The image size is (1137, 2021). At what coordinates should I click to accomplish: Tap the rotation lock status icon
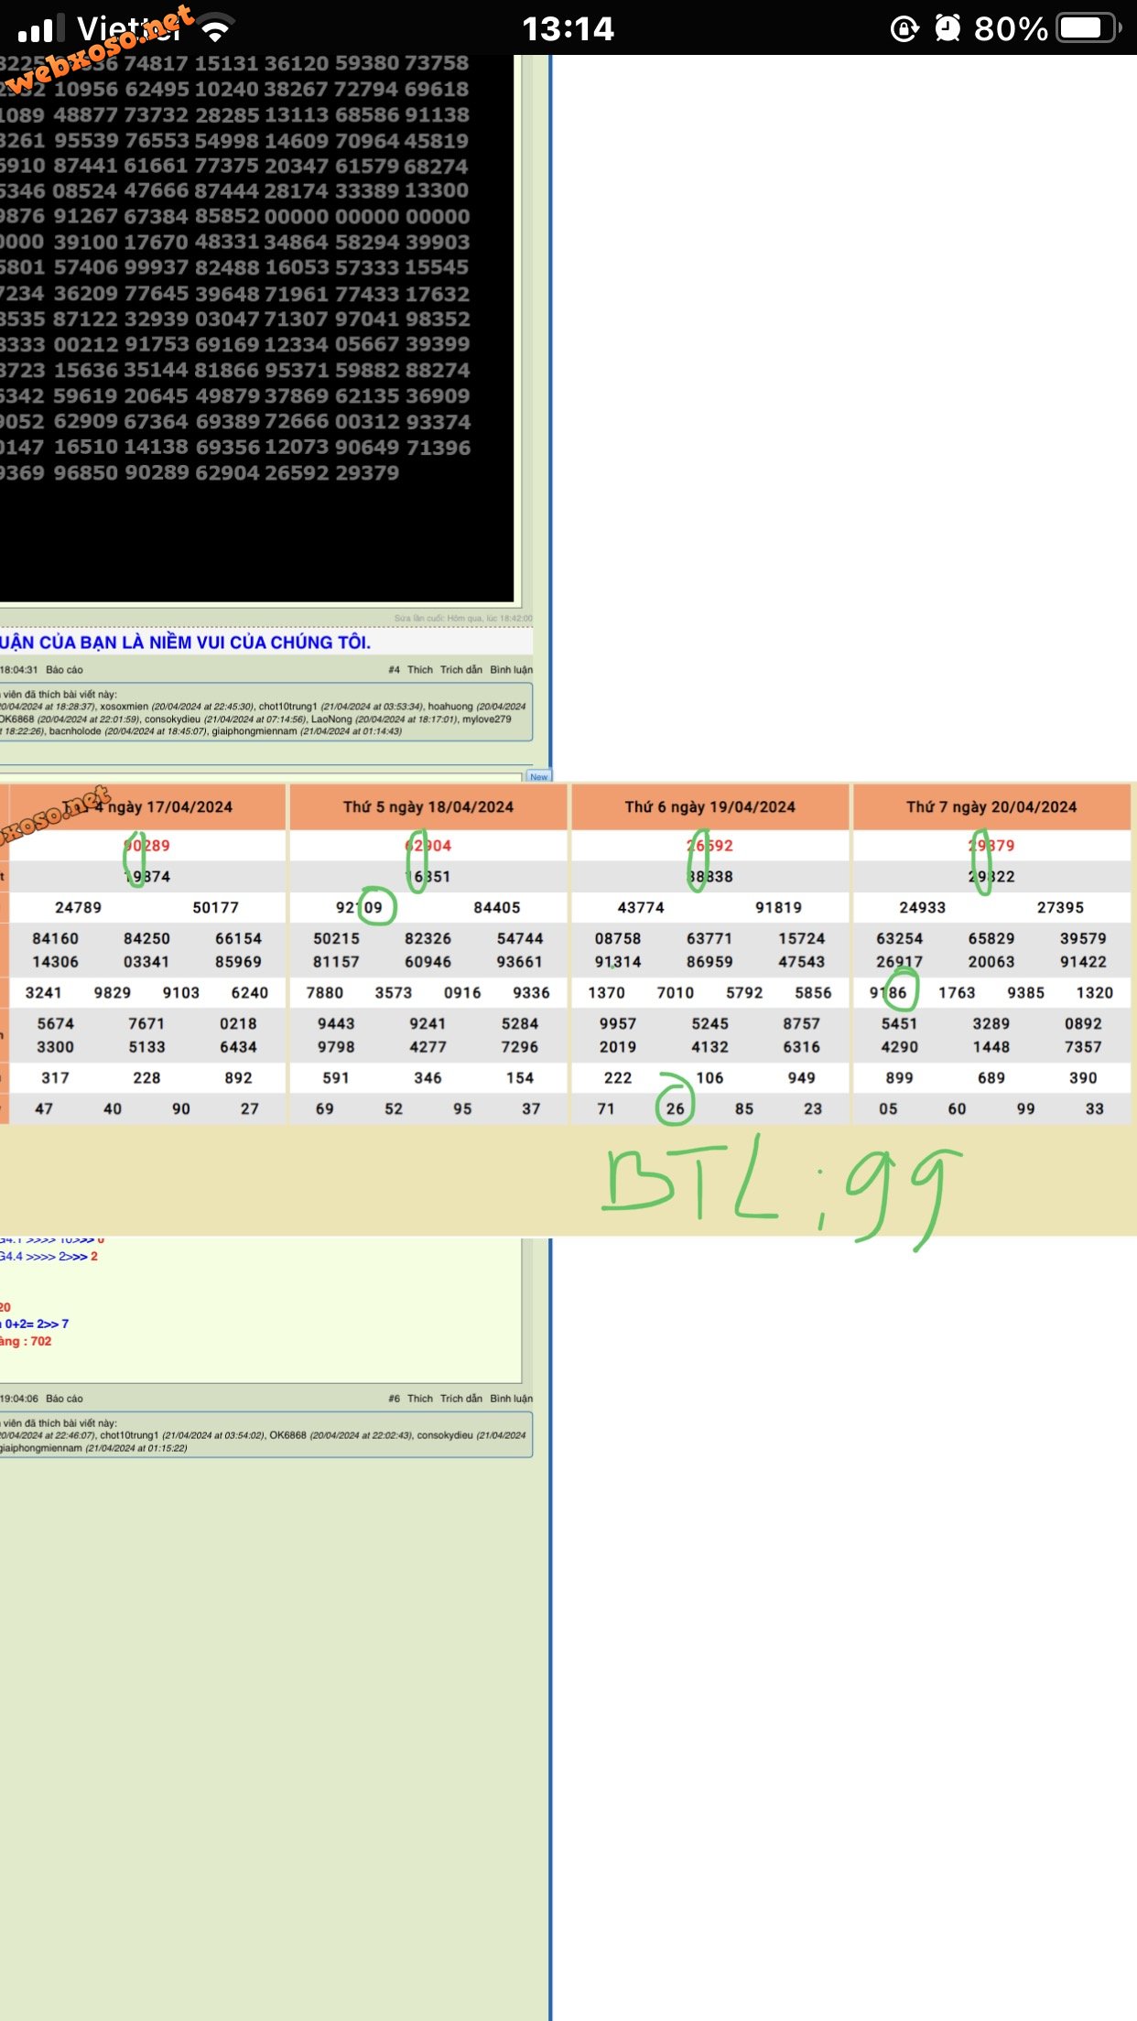904,29
